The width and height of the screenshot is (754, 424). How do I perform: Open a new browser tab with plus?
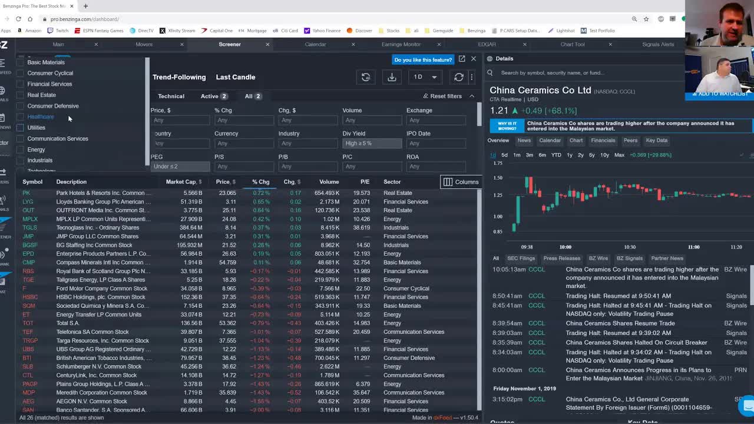click(x=85, y=6)
